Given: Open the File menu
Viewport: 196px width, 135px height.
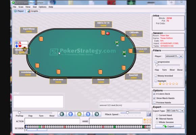Looking at the screenshot, I should [x=15, y=7].
